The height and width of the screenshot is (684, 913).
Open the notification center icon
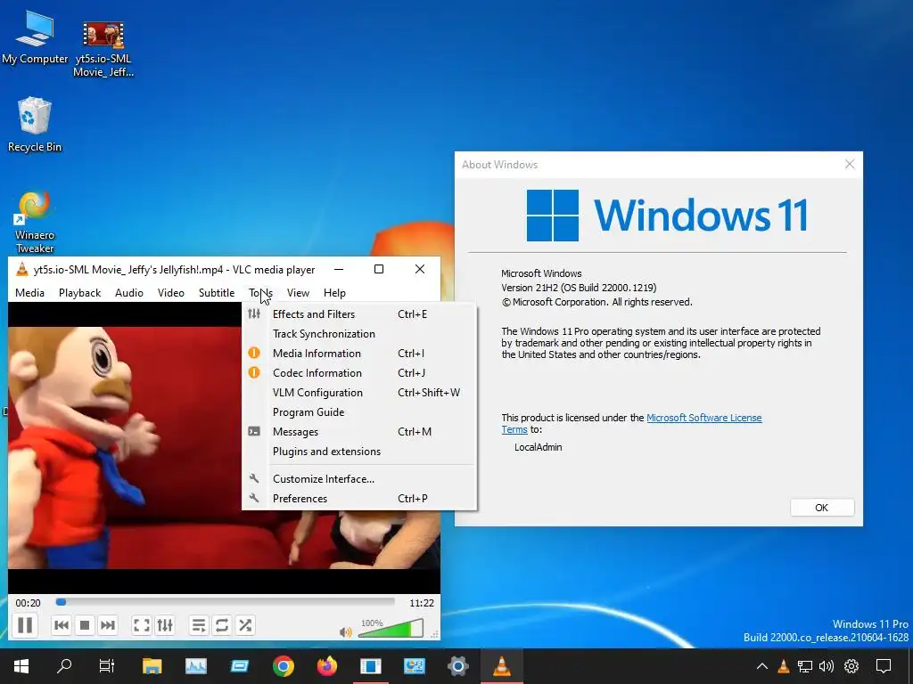pos(884,666)
